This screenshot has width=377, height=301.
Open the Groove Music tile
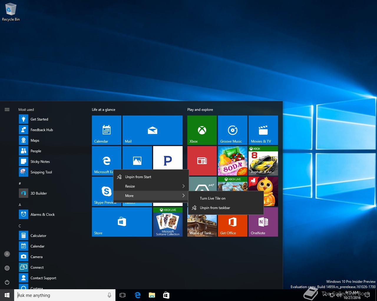click(x=233, y=130)
